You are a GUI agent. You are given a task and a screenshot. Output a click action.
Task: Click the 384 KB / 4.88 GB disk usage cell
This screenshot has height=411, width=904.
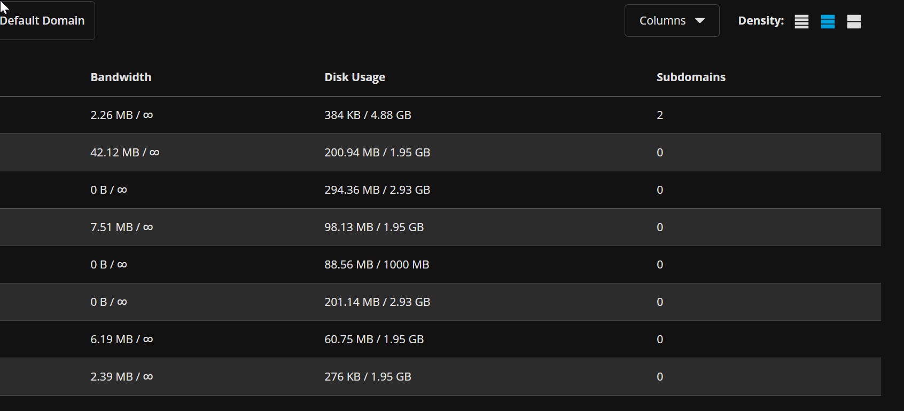coord(368,115)
